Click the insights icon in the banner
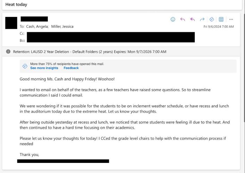Screen dimensions: 245x173 coord(25,66)
